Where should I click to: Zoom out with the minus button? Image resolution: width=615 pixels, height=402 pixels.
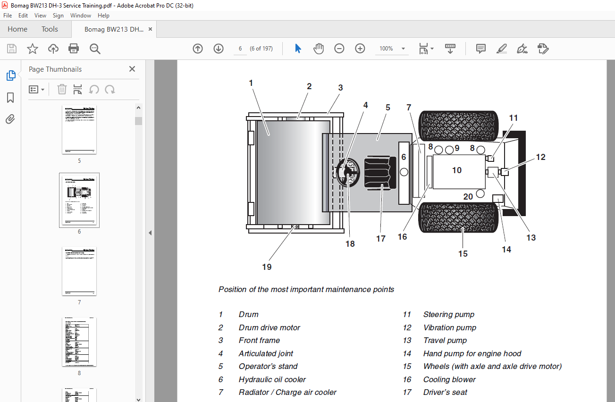(339, 49)
